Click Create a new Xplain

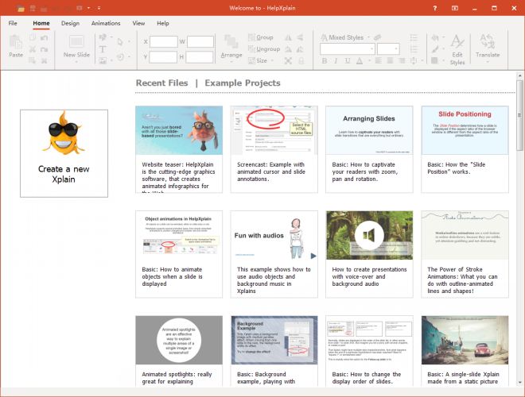tap(64, 153)
